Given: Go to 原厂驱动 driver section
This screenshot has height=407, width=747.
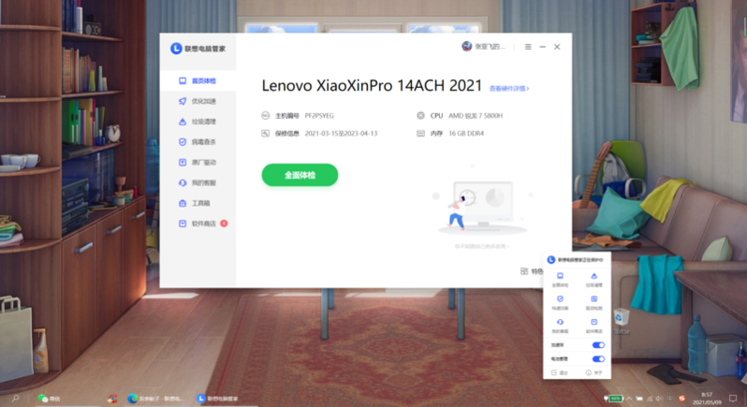Looking at the screenshot, I should [x=202, y=163].
